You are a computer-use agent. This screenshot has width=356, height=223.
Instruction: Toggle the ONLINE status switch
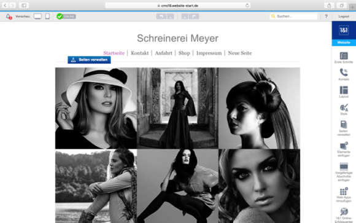point(66,17)
